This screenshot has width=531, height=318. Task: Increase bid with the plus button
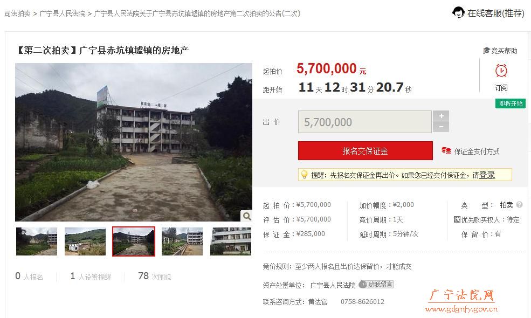click(x=441, y=116)
